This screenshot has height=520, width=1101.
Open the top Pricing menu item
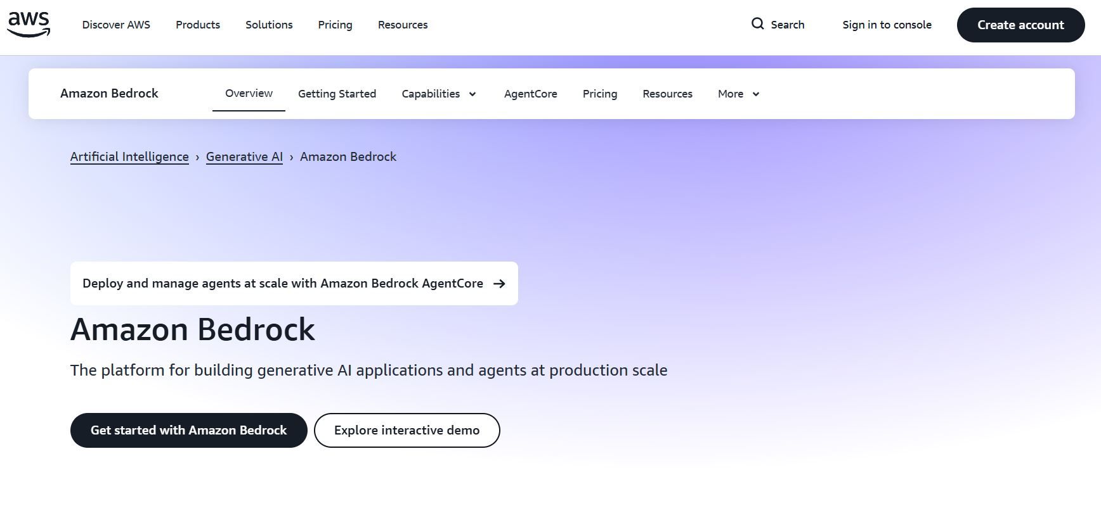335,25
